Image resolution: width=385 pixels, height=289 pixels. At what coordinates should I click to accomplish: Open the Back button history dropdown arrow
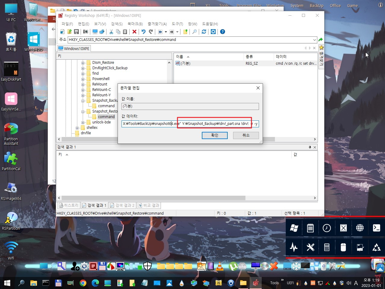(x=166, y=32)
